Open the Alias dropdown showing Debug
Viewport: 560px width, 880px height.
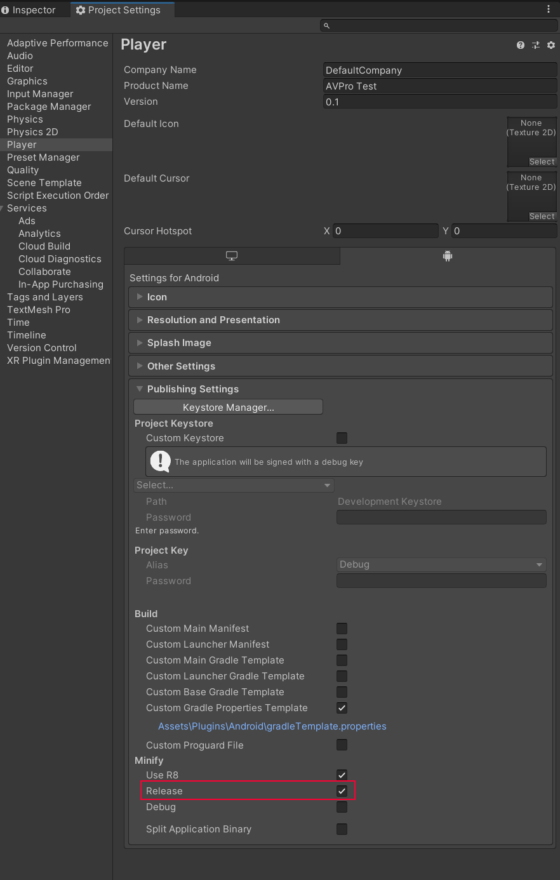point(441,564)
